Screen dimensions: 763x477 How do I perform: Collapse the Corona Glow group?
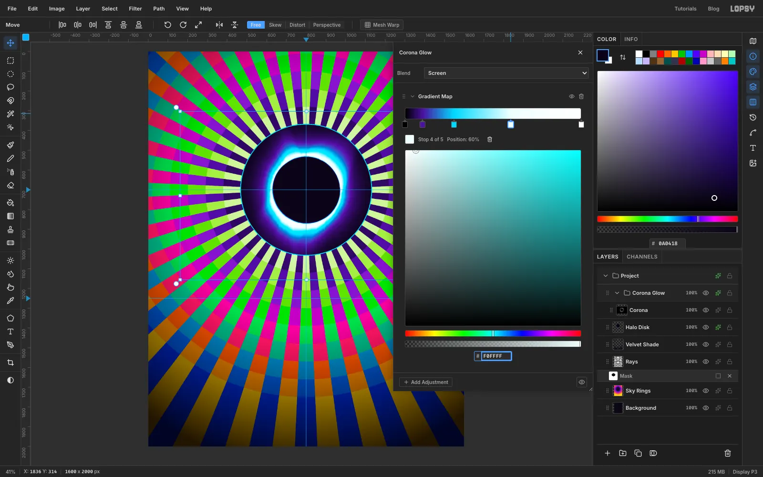pyautogui.click(x=617, y=293)
